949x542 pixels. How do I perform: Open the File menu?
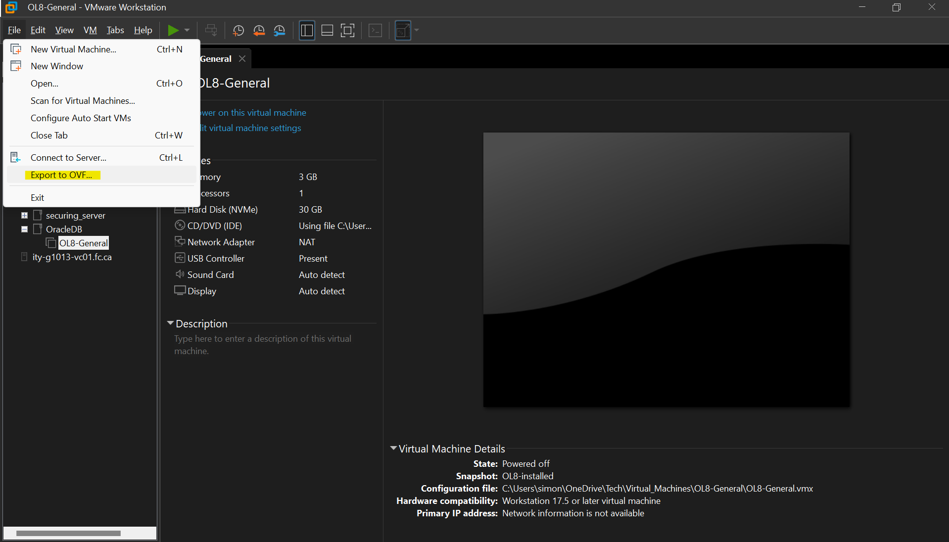tap(14, 30)
